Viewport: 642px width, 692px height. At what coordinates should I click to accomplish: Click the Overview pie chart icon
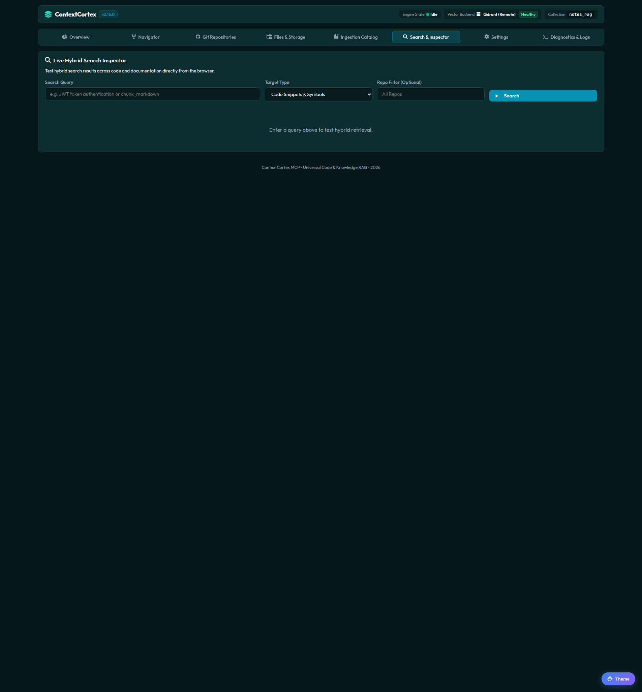(65, 37)
